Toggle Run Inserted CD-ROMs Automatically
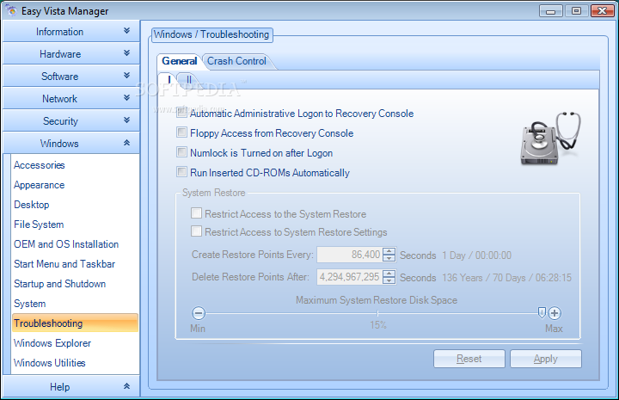The image size is (619, 400). [181, 172]
